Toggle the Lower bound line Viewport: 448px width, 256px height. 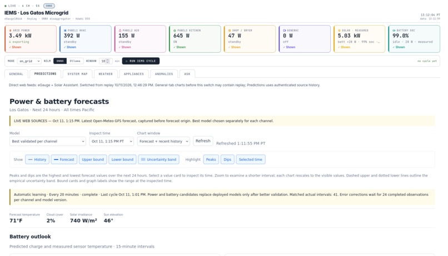[x=122, y=160]
